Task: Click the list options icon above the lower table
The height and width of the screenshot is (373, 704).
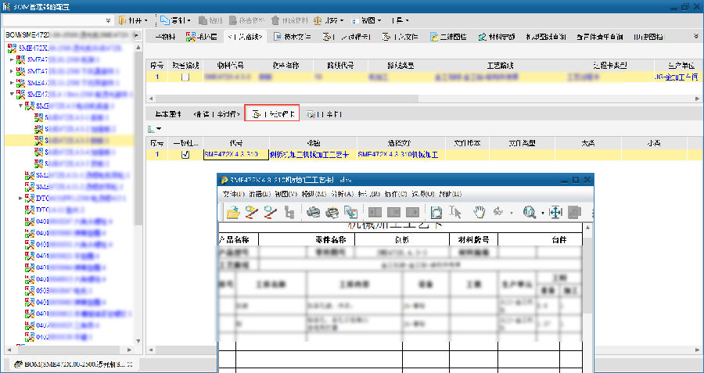Action: click(x=154, y=128)
